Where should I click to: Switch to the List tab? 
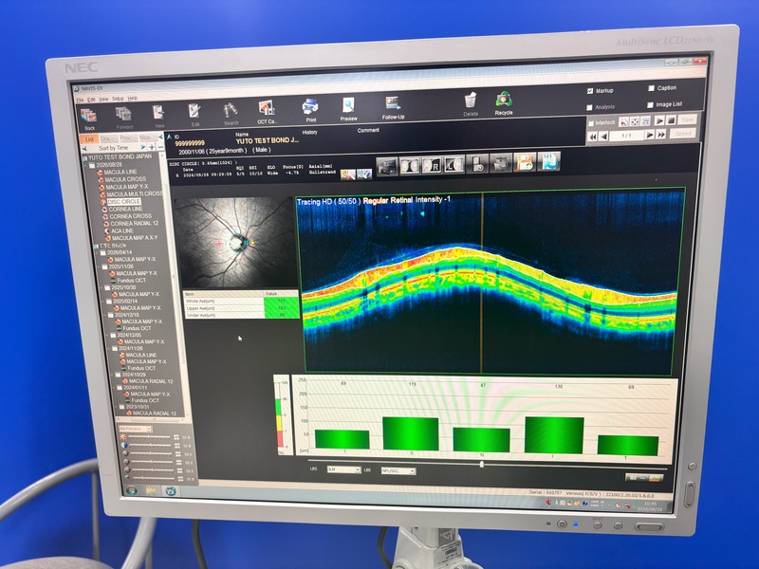point(89,138)
